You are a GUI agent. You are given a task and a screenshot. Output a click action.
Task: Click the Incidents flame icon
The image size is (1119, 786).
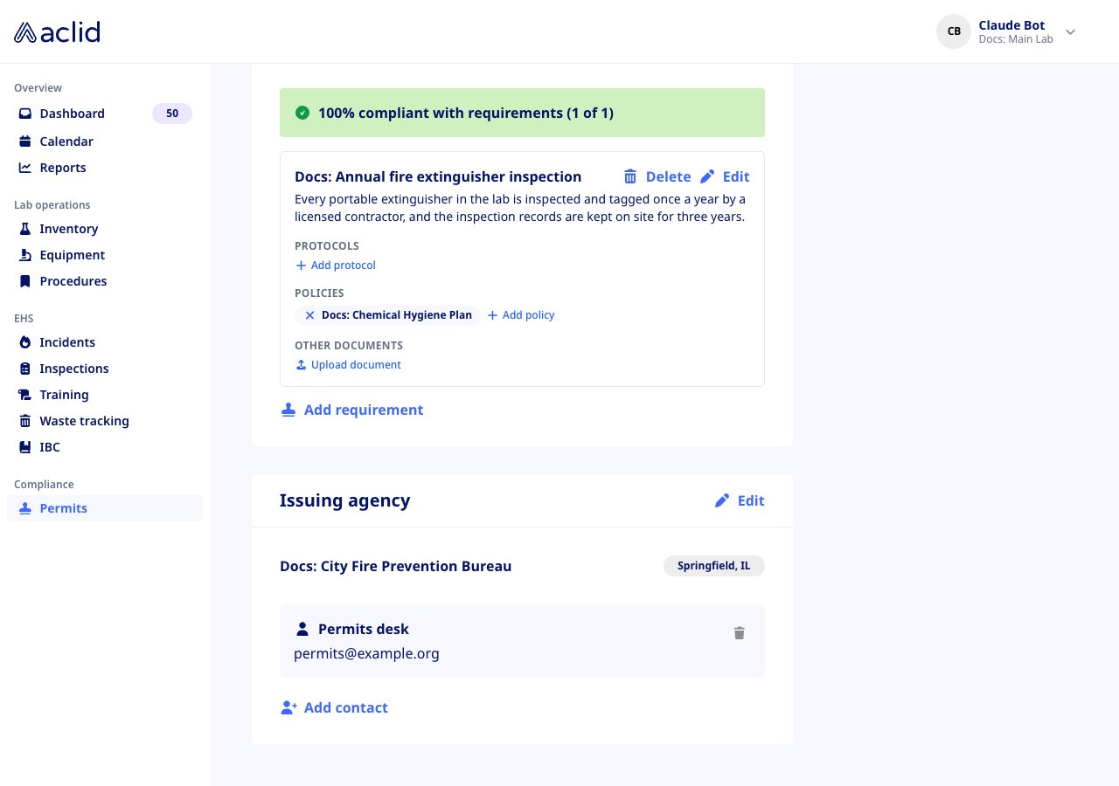point(25,342)
